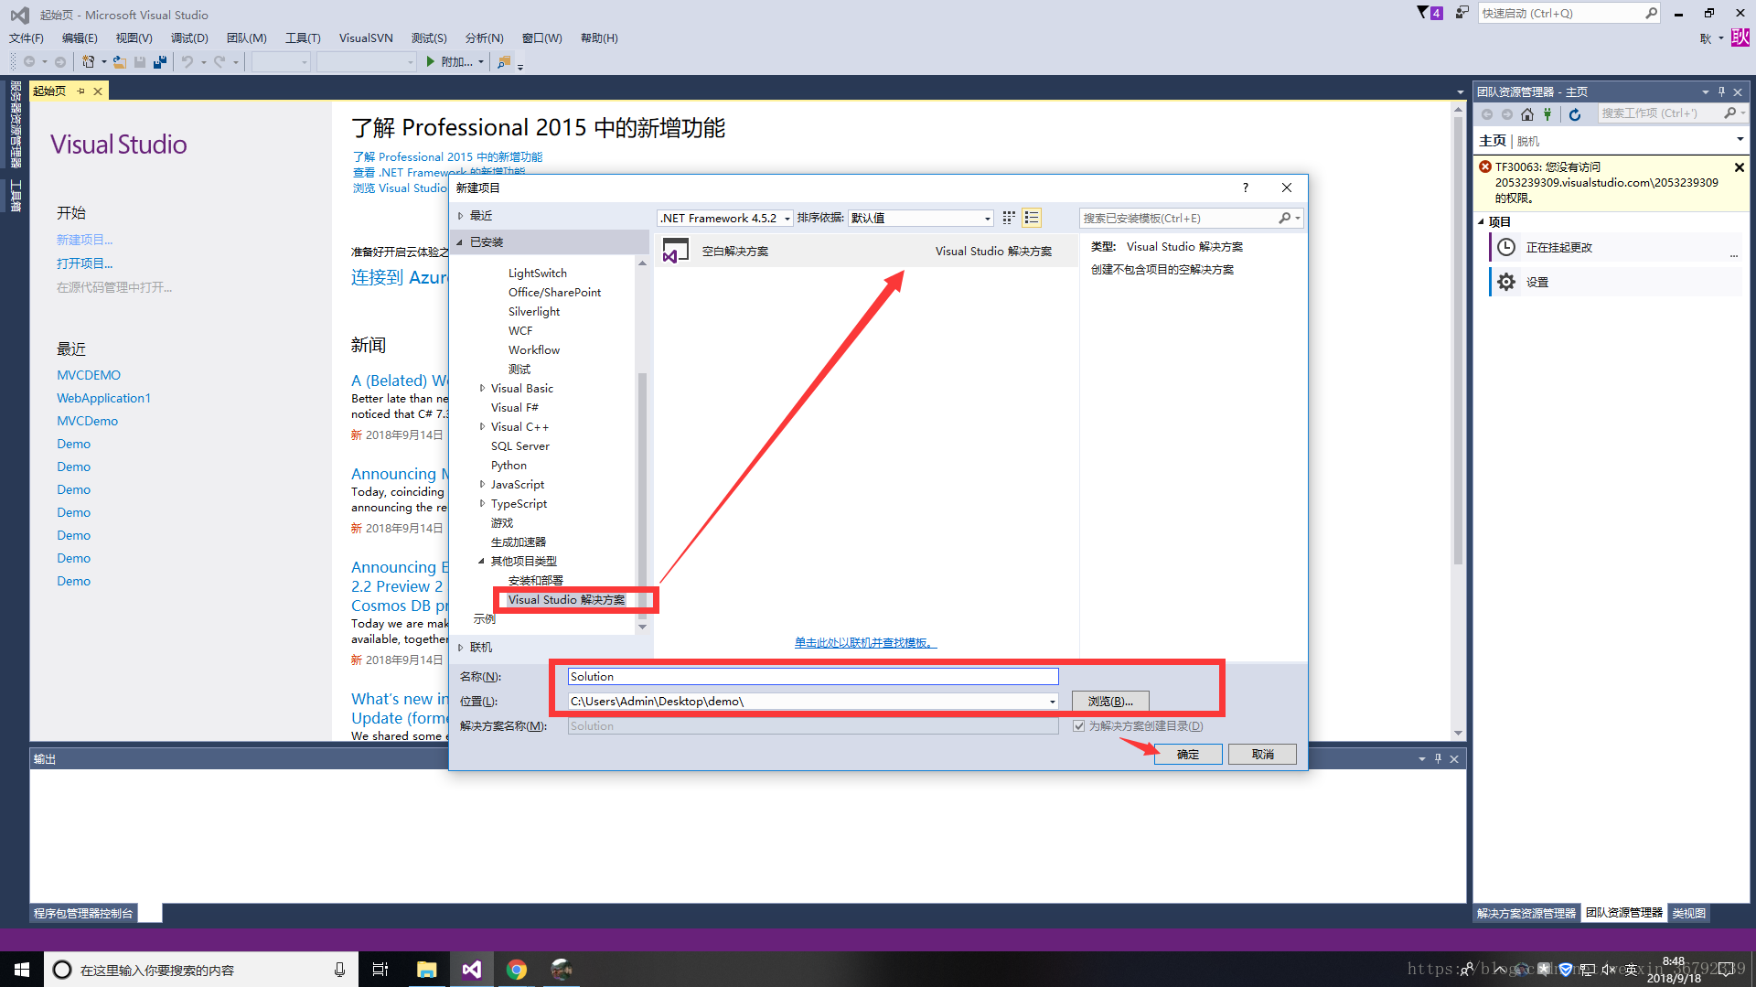Viewport: 1756px width, 987px height.
Task: Select Visual Studio Solutions tree item
Action: click(566, 600)
